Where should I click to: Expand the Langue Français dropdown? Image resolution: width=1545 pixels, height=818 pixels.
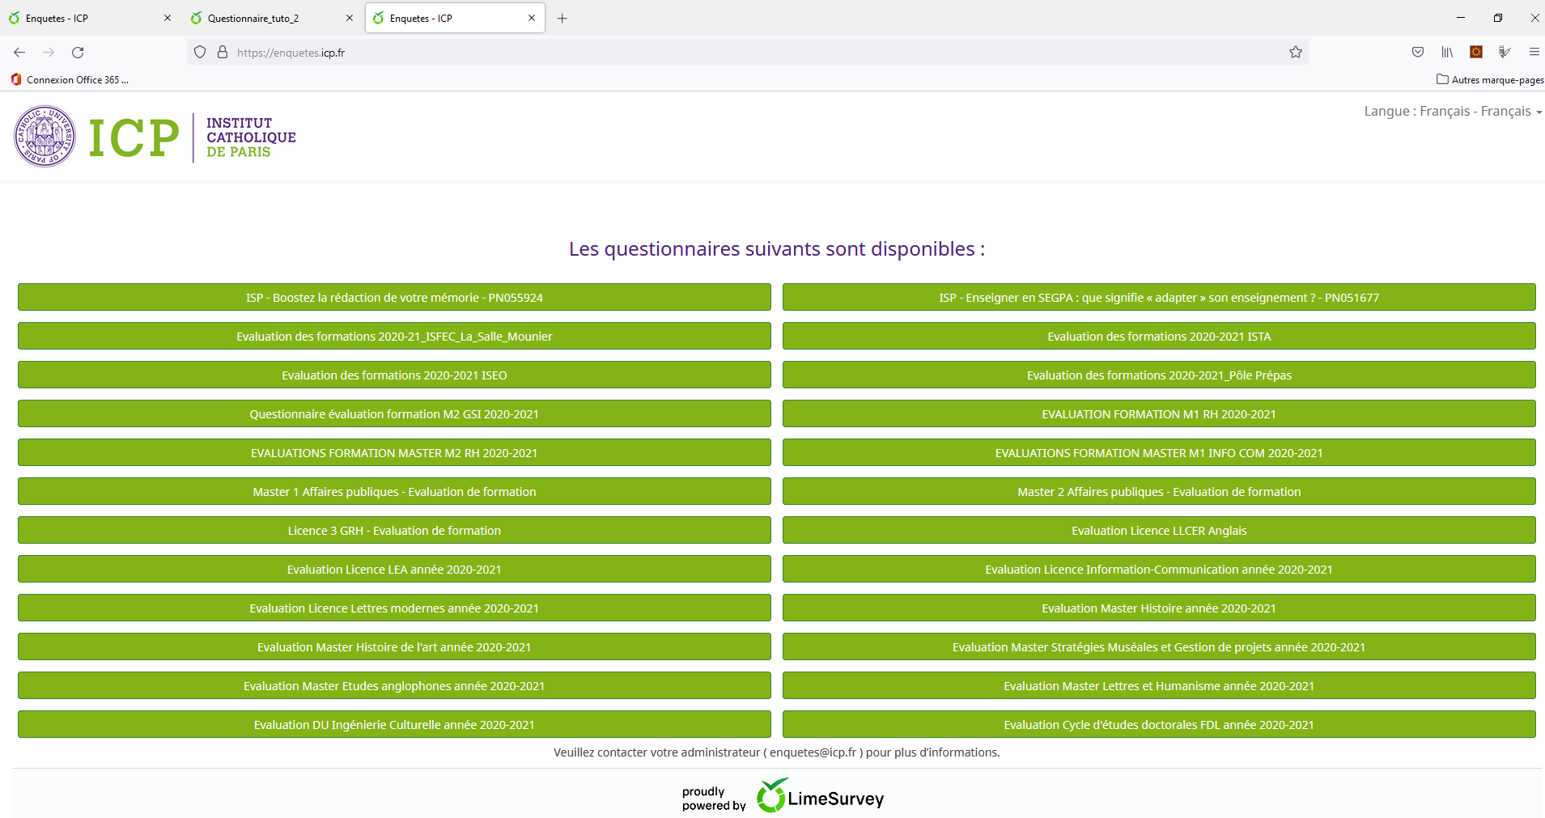click(1452, 112)
